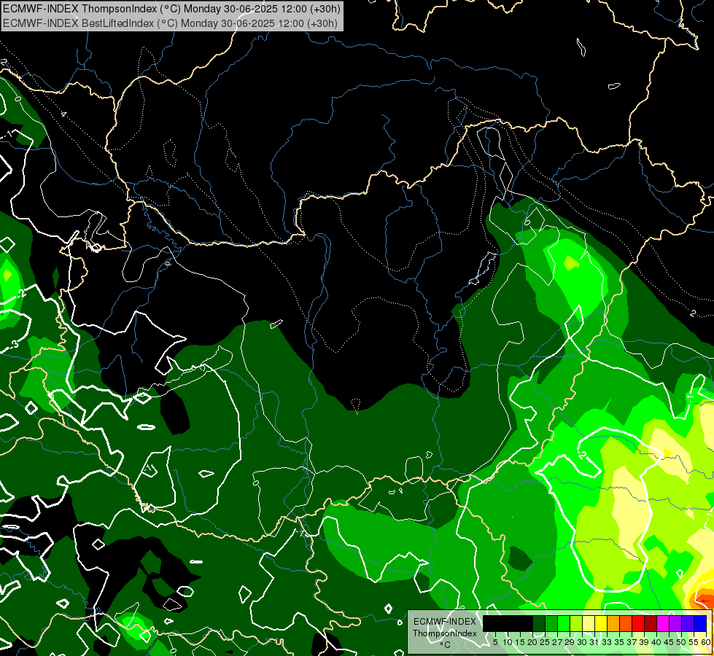Click the legend scale value 33
Screen dimensions: 714x656
(607, 642)
